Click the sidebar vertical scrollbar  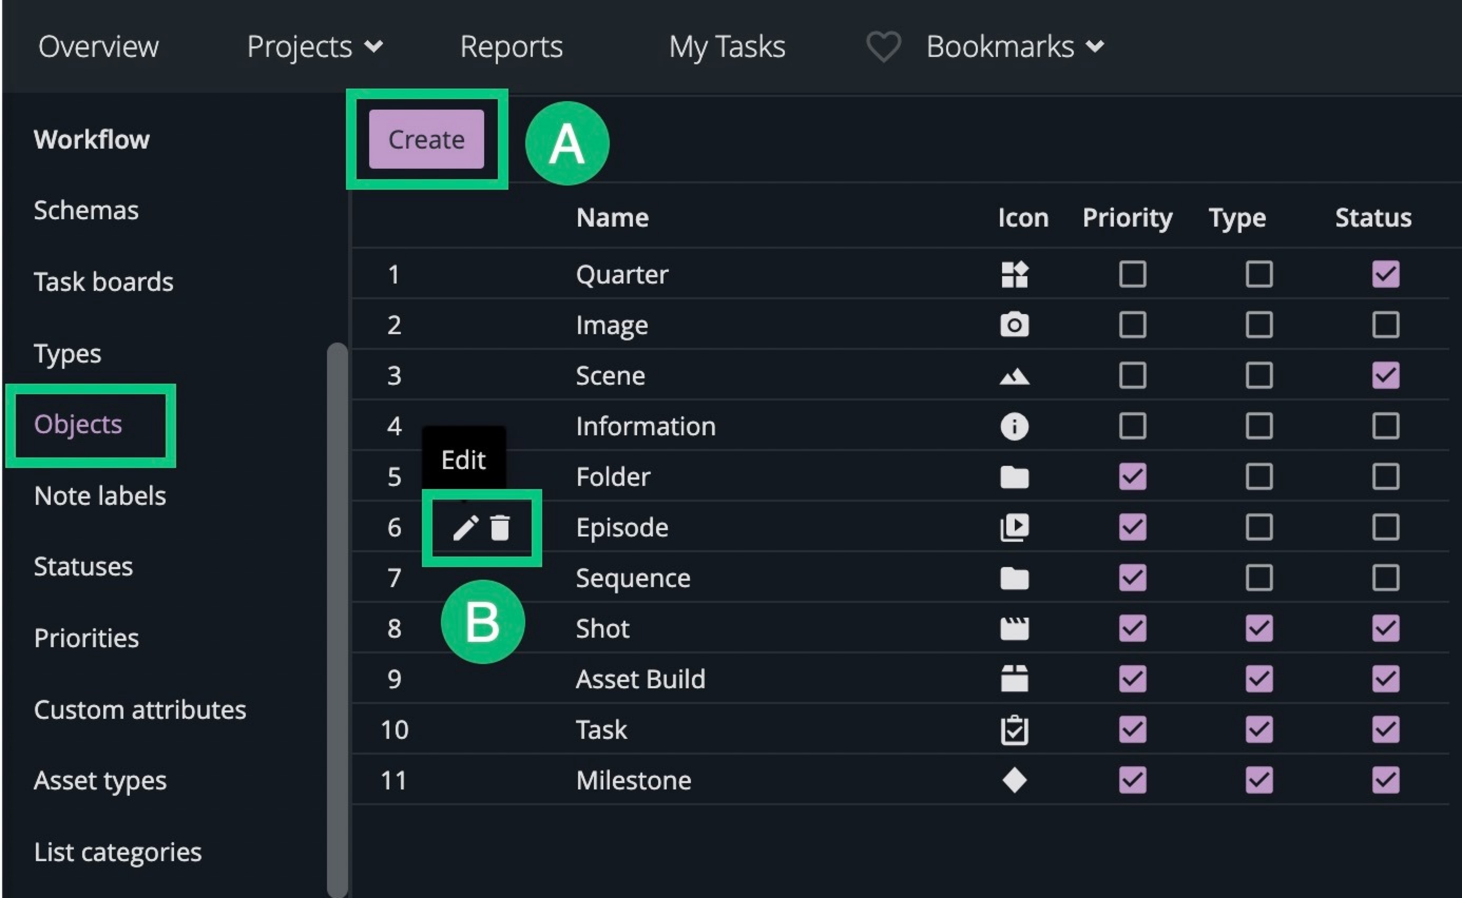[x=337, y=619]
